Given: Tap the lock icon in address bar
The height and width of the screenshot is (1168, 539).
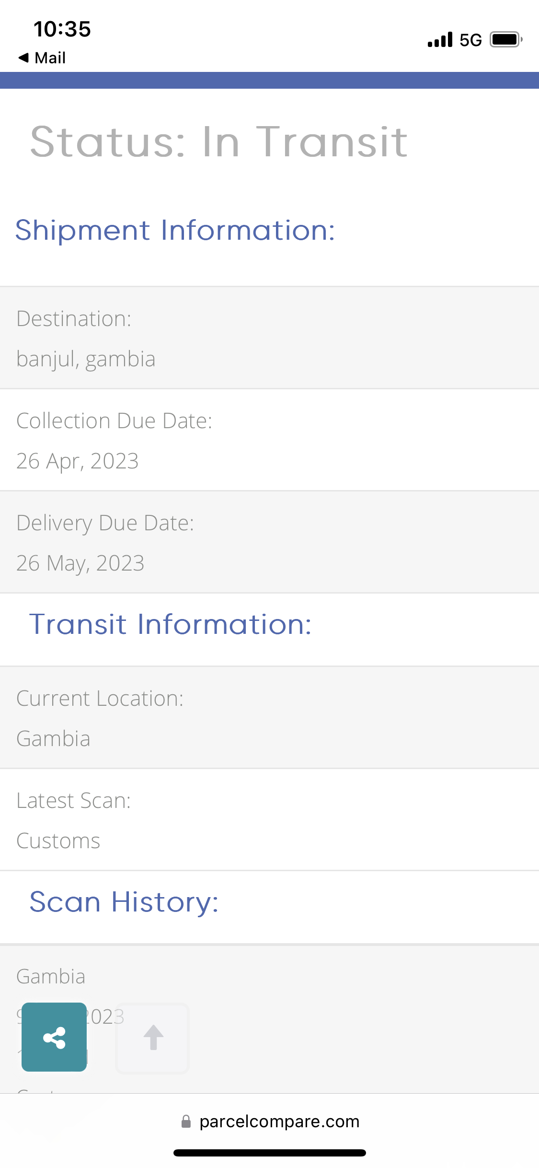Looking at the screenshot, I should (186, 1121).
